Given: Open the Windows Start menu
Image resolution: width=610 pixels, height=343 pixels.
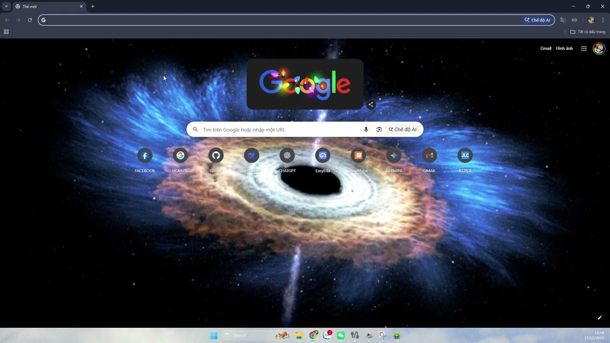Looking at the screenshot, I should pos(213,335).
